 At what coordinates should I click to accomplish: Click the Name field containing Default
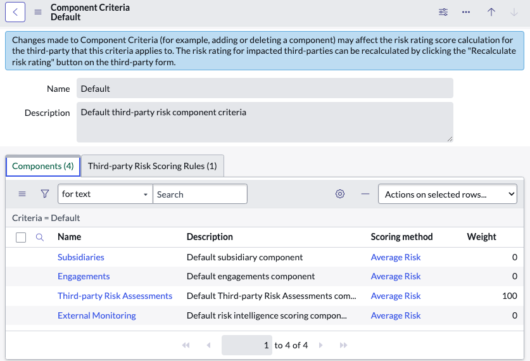(265, 89)
